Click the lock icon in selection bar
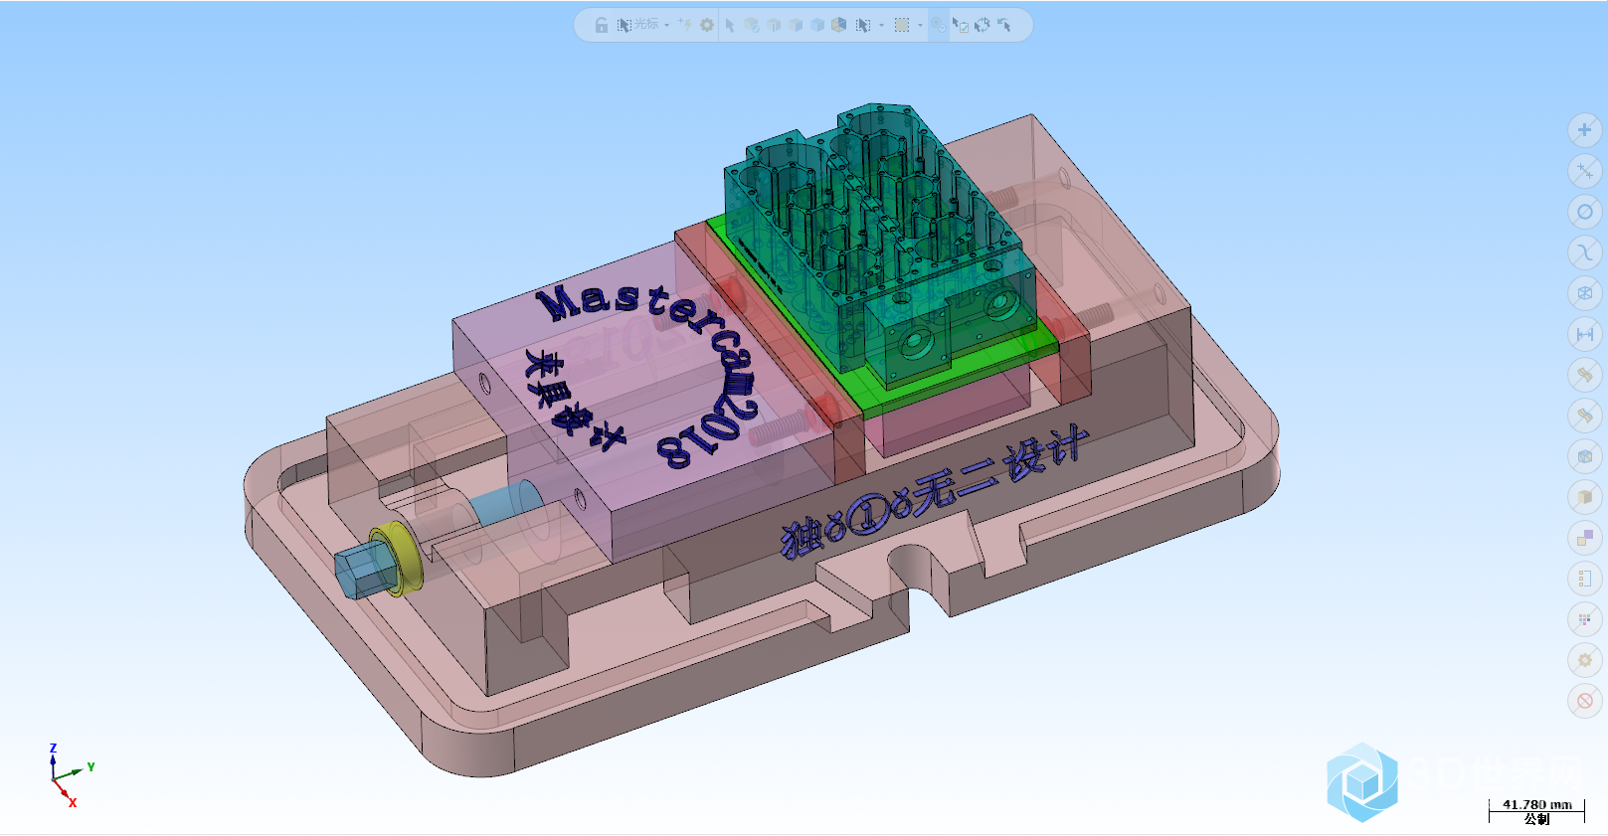This screenshot has width=1608, height=836. (602, 25)
